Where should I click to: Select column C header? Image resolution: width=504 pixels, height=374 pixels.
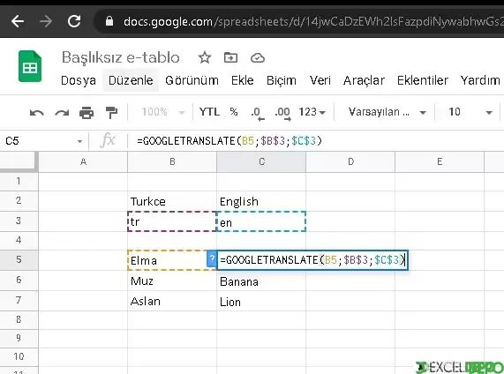[x=261, y=161]
